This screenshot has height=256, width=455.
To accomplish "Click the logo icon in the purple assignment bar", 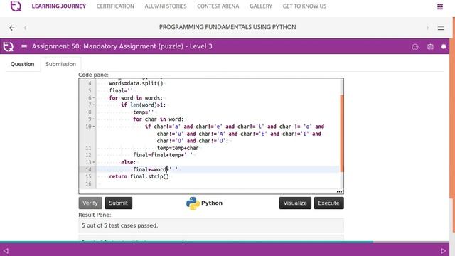I will click(x=8, y=46).
